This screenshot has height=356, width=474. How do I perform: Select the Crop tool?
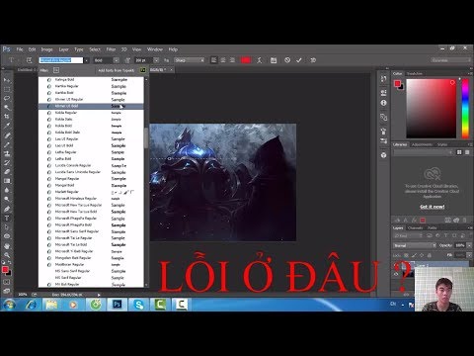pyautogui.click(x=7, y=117)
